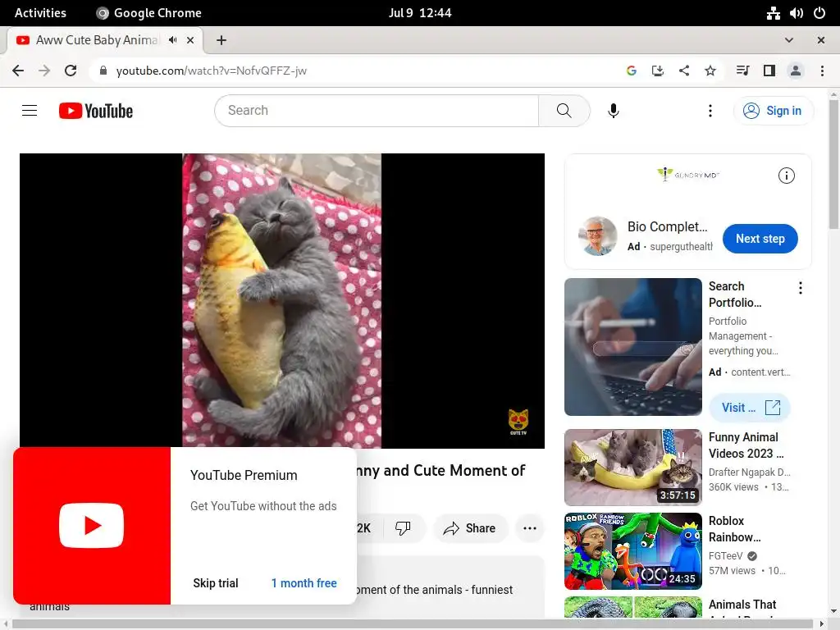
Task: Open the Activities overview
Action: click(x=40, y=13)
